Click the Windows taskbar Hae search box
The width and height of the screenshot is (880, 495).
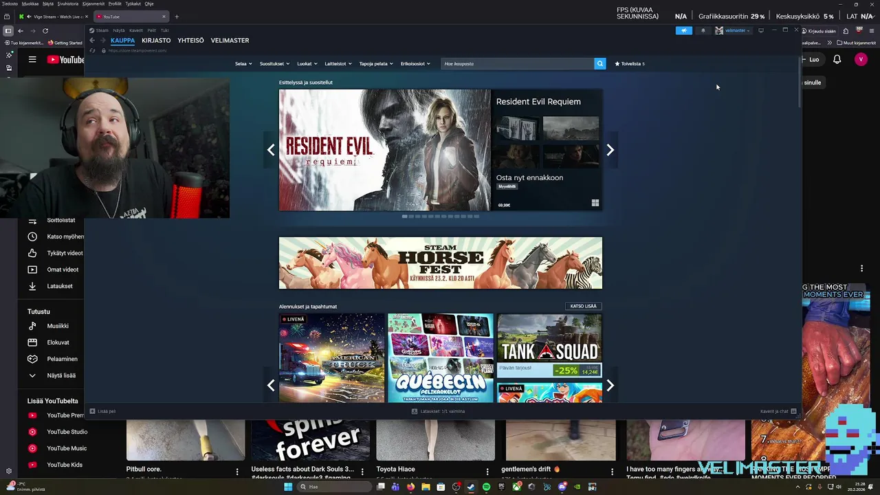point(333,487)
